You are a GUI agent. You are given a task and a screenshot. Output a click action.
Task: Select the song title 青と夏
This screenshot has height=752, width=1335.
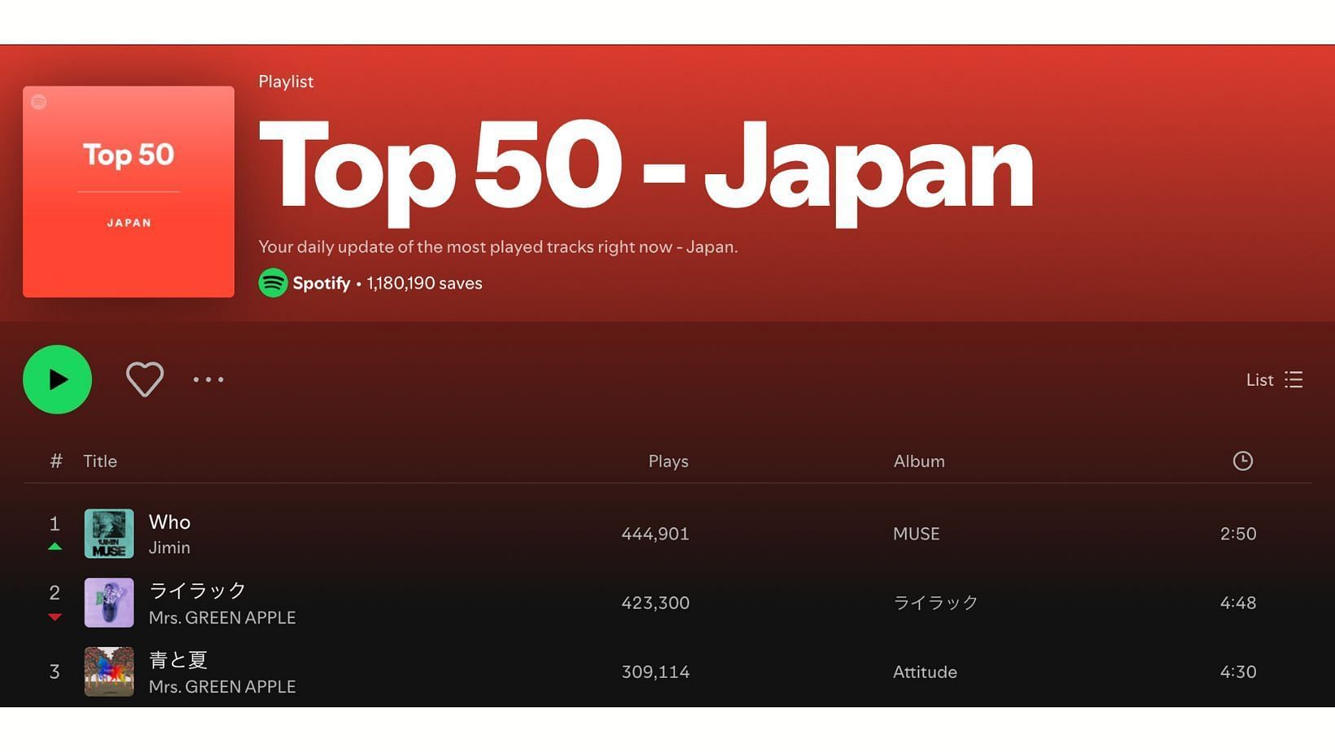click(x=178, y=659)
